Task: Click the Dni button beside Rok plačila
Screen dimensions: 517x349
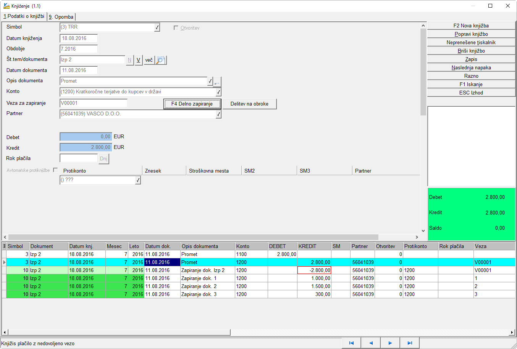Action: point(103,159)
